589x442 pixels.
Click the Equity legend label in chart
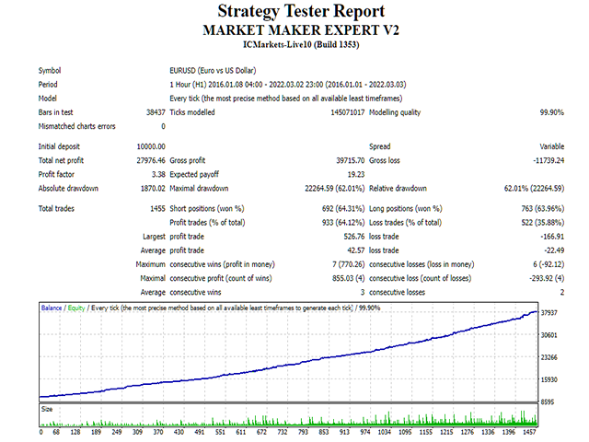(76, 308)
